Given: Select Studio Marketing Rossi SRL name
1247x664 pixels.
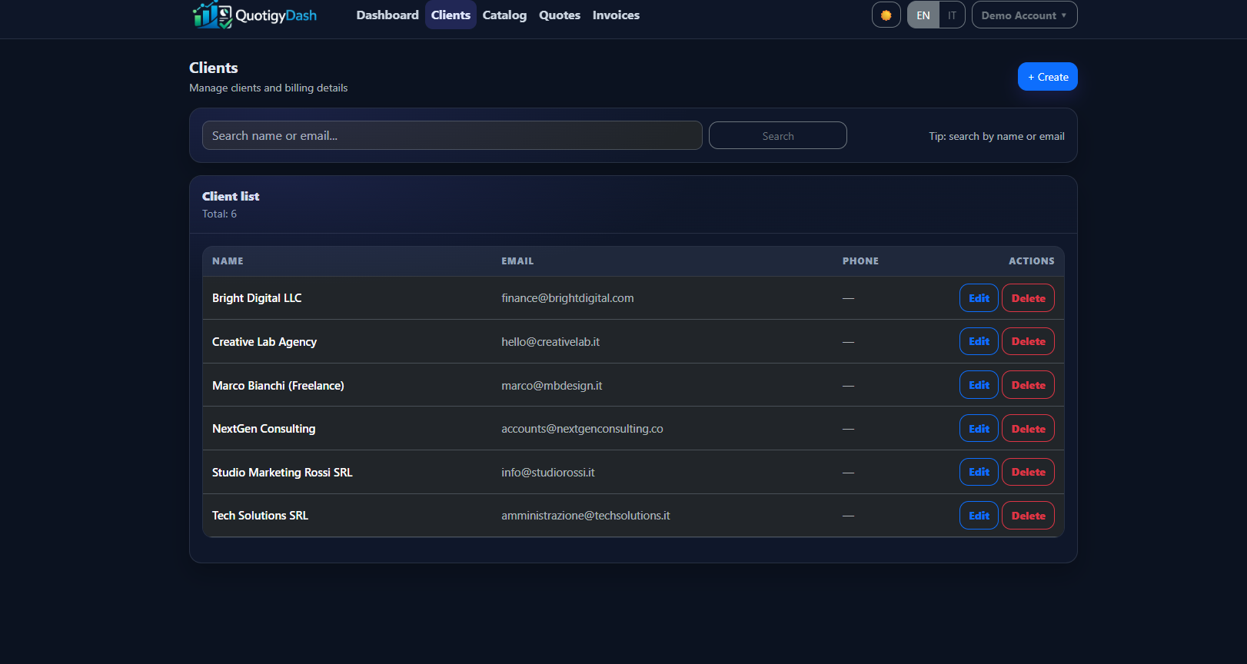Looking at the screenshot, I should pos(282,473).
